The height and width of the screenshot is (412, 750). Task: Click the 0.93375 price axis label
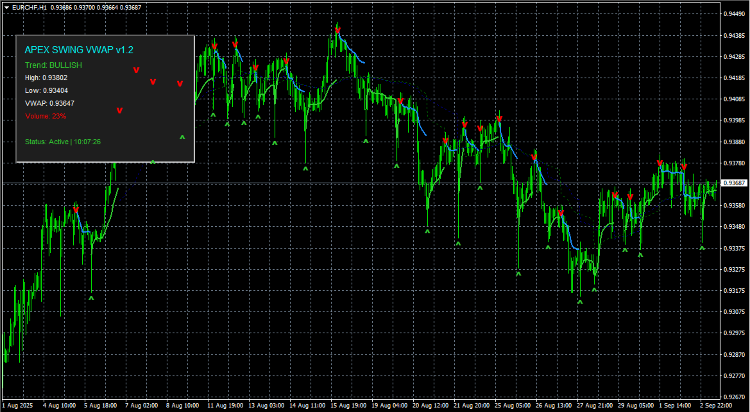[x=735, y=248]
